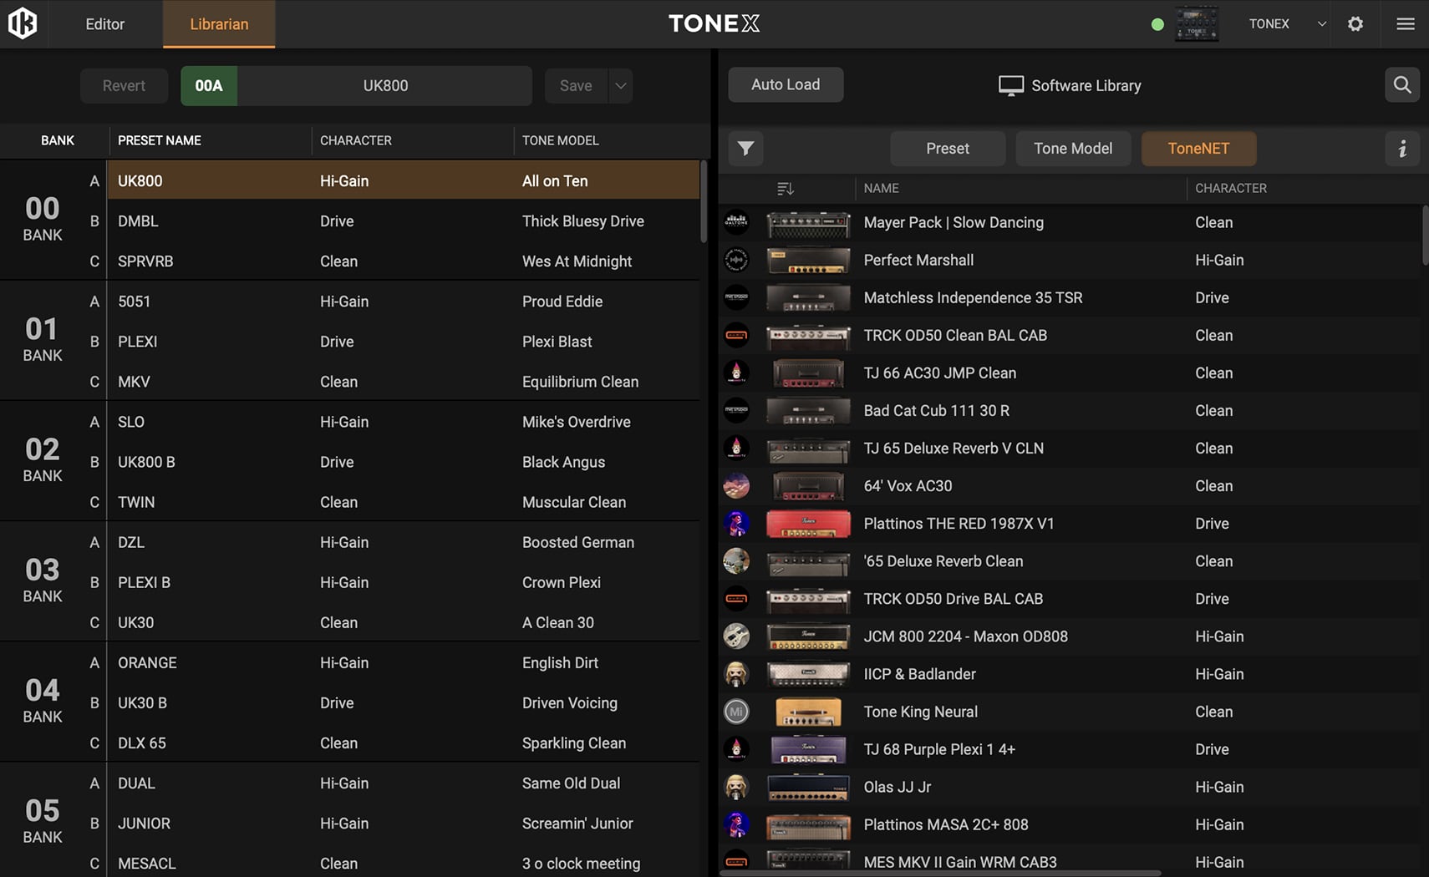This screenshot has height=877, width=1429.
Task: Click the TONEX pedal device icon
Action: point(1197,24)
